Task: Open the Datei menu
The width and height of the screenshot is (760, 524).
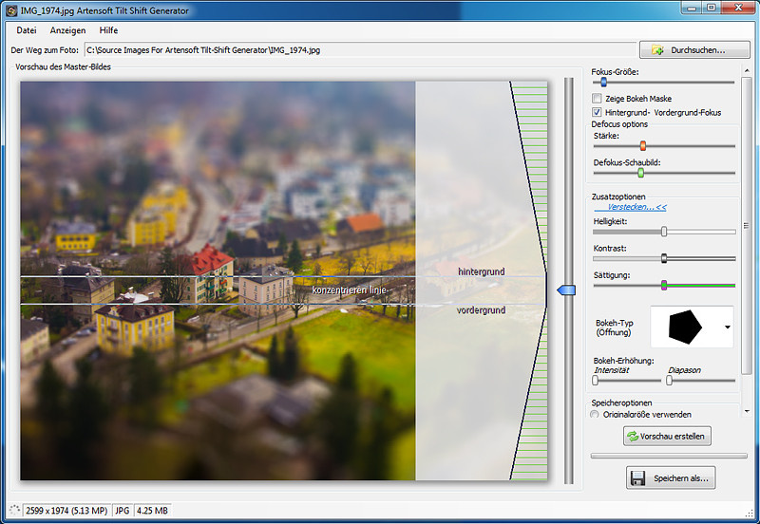Action: coord(26,30)
